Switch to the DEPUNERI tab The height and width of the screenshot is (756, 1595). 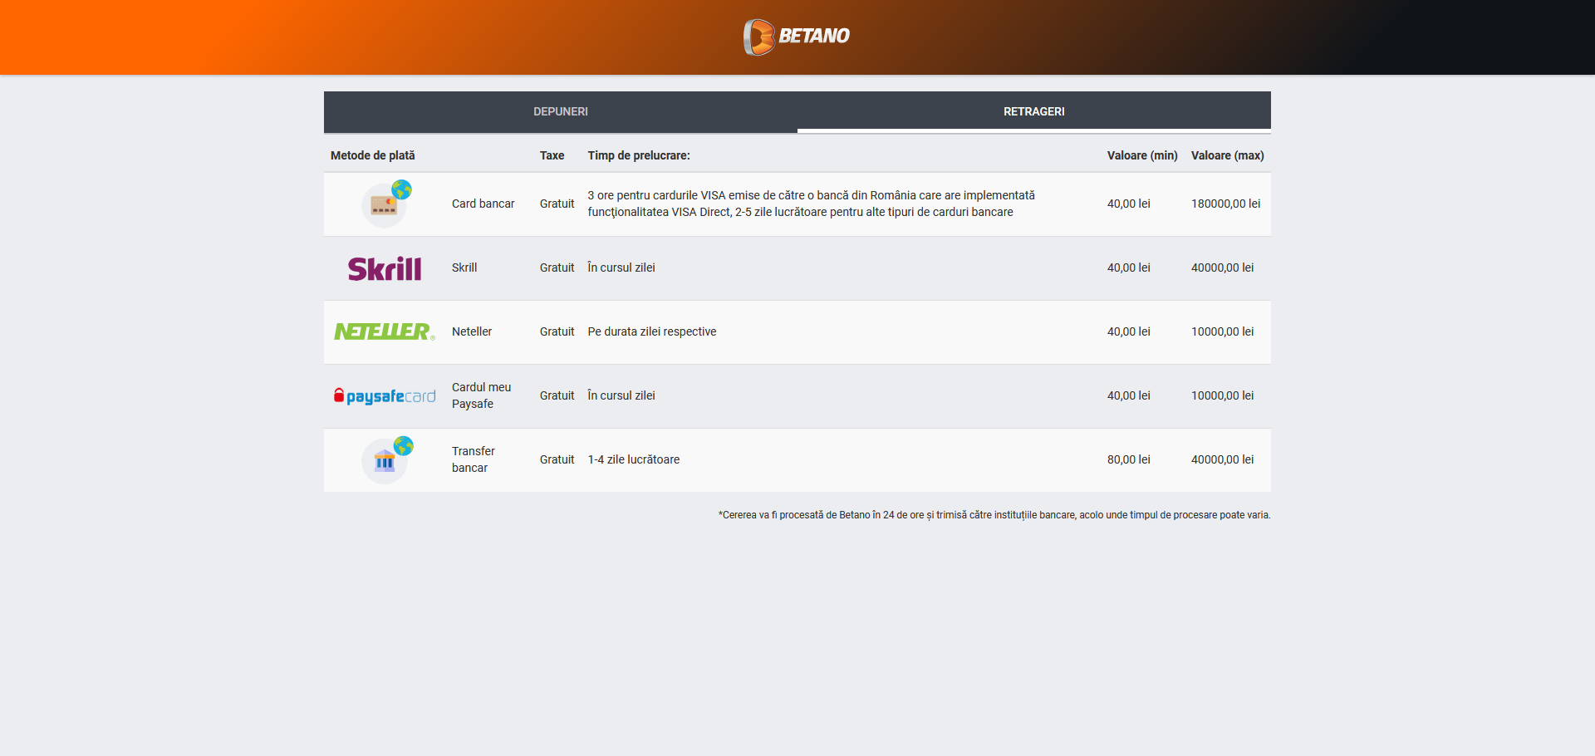click(561, 111)
